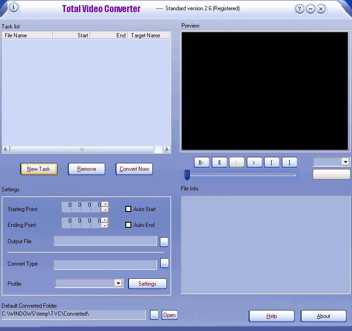Pause the preview playback
Viewport: 352px width, 331px height.
click(x=219, y=162)
